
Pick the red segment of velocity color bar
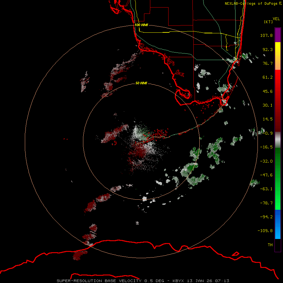tap(278, 101)
